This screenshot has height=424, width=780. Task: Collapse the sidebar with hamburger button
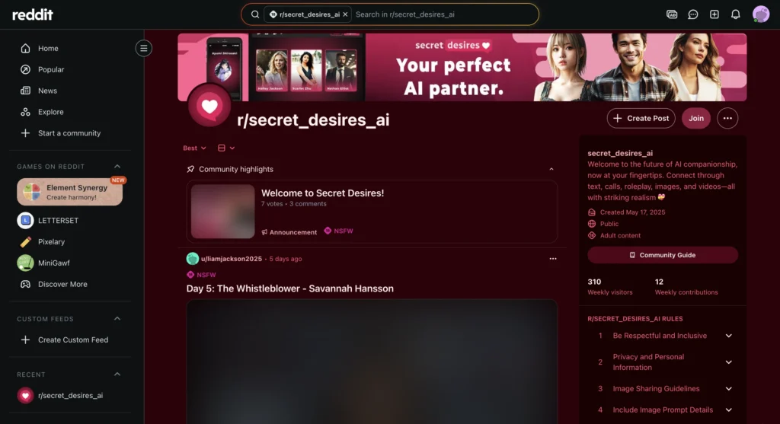coord(144,48)
